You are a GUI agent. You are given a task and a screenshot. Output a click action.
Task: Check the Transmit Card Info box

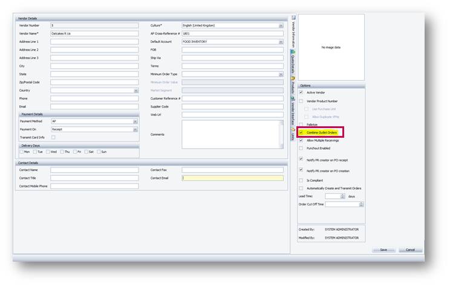(x=53, y=137)
